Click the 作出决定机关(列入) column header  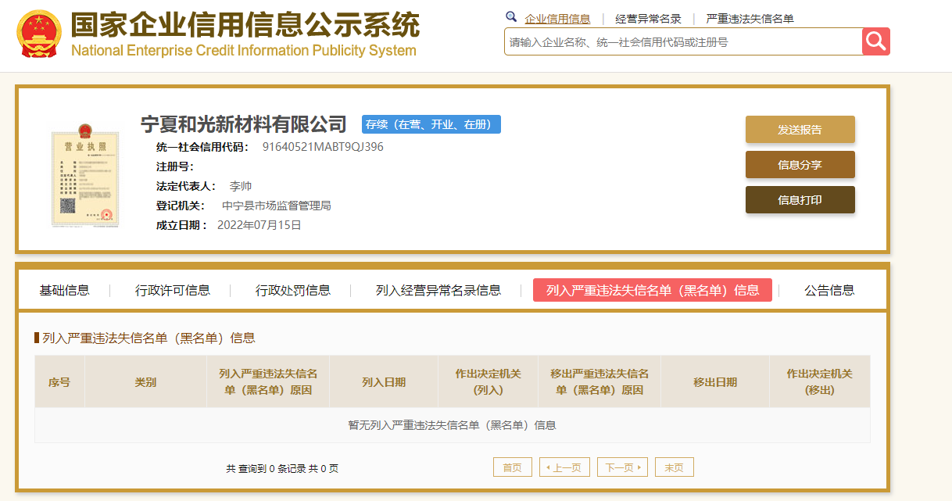click(x=489, y=382)
